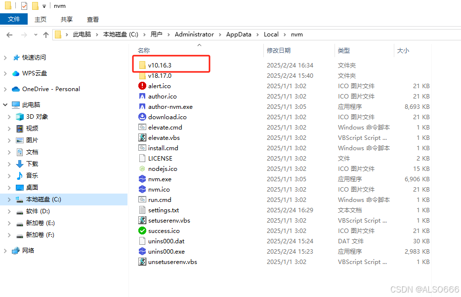Select the elevate.vbs script icon

[142, 137]
